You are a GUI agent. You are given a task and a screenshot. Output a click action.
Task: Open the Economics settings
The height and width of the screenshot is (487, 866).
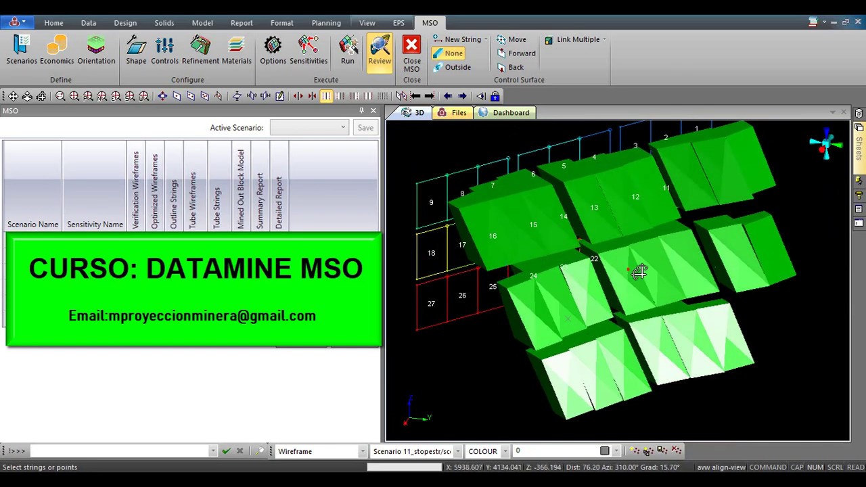click(57, 51)
